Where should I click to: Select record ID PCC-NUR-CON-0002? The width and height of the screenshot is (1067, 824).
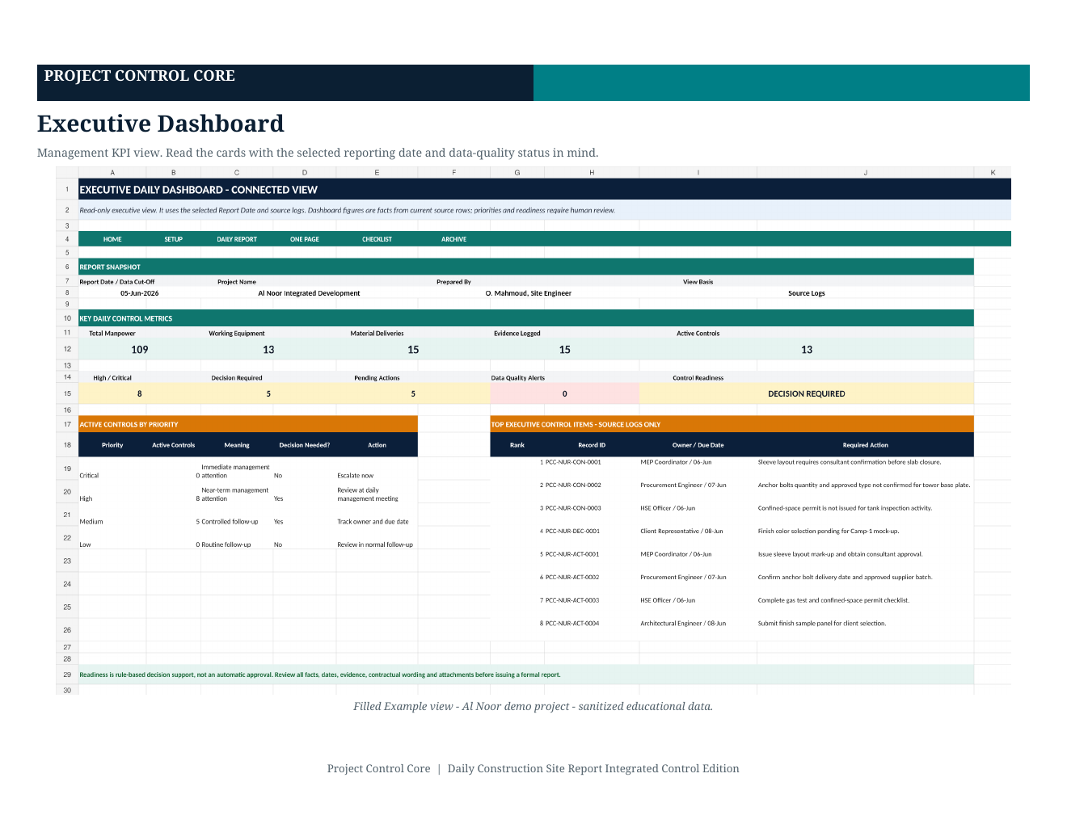tap(573, 486)
